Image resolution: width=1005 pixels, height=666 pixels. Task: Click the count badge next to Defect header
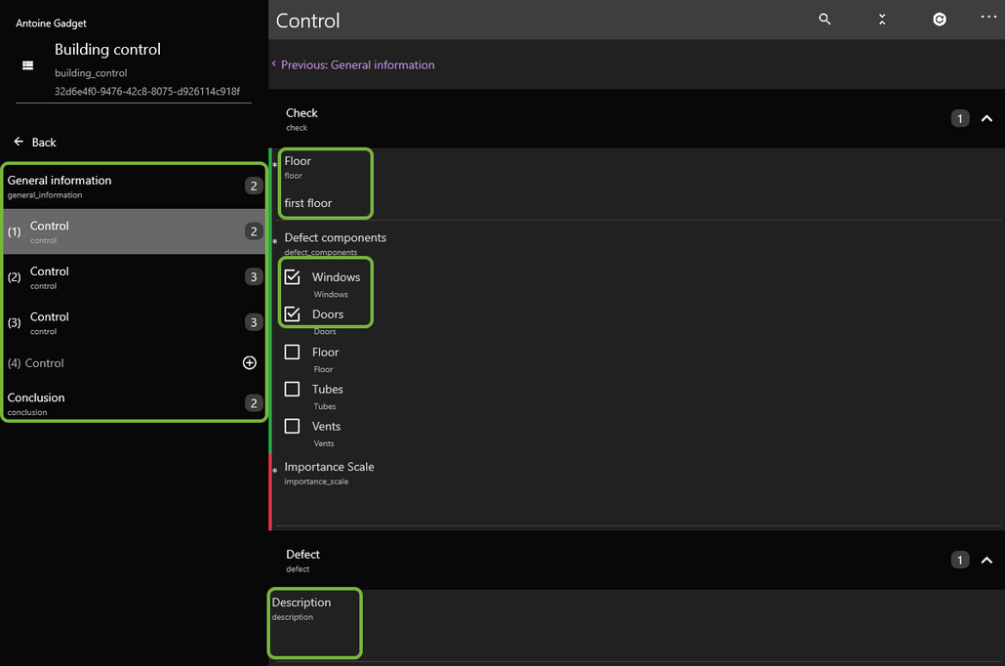click(x=959, y=561)
